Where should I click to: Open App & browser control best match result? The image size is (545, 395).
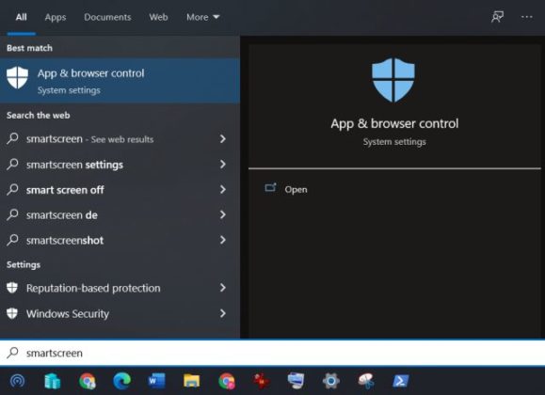[x=120, y=81]
